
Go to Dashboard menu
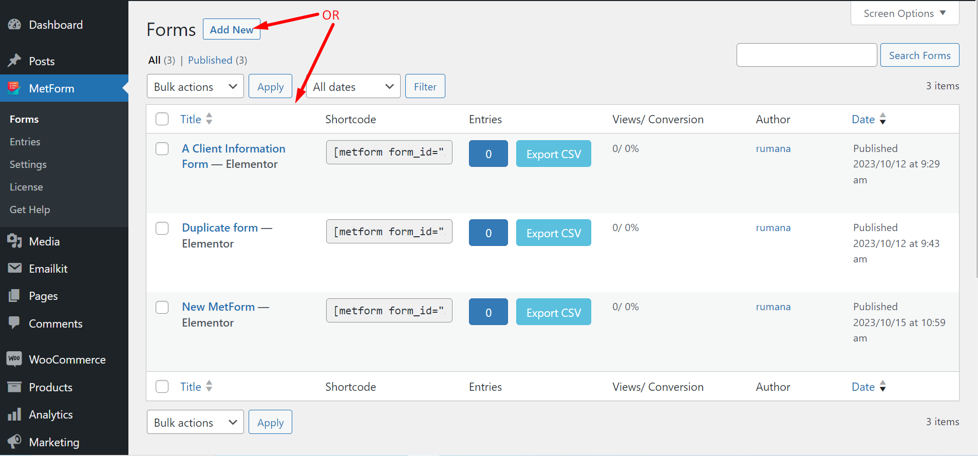[56, 25]
